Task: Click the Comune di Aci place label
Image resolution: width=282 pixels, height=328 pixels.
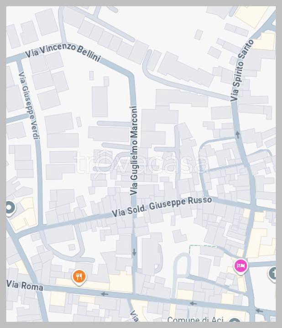Action: tap(195, 319)
